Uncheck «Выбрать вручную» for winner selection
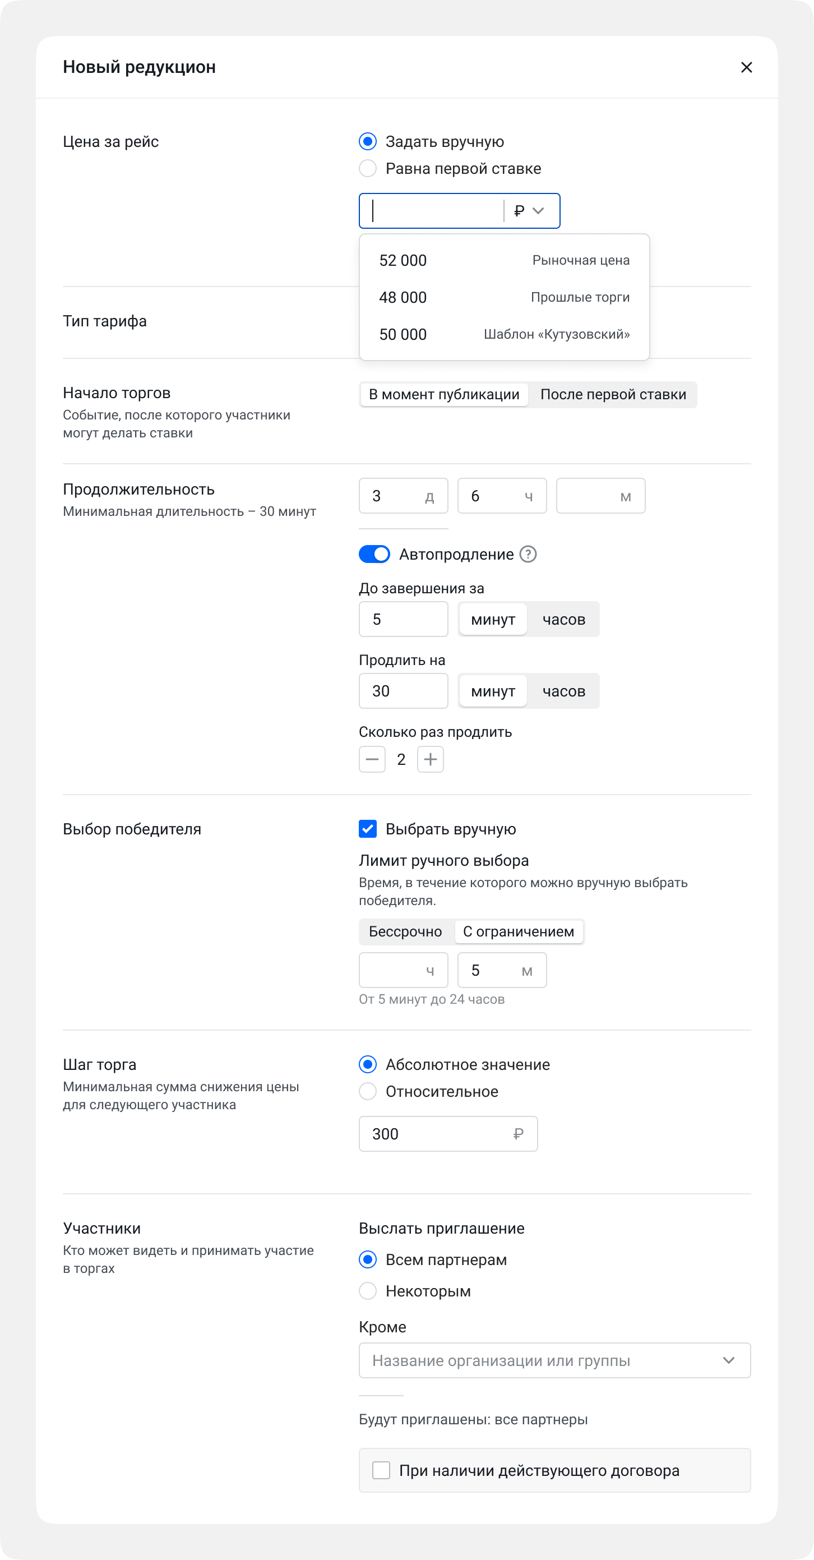The width and height of the screenshot is (814, 1560). [368, 828]
